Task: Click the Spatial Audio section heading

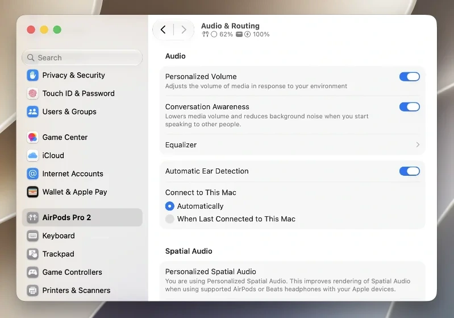Action: 189,251
